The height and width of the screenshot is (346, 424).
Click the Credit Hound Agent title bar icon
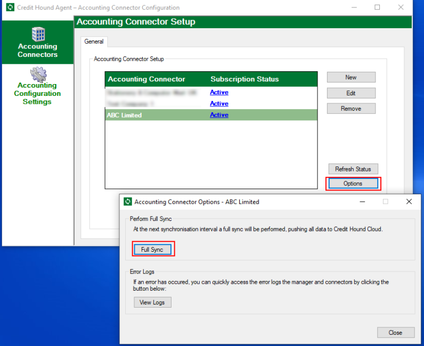point(10,7)
